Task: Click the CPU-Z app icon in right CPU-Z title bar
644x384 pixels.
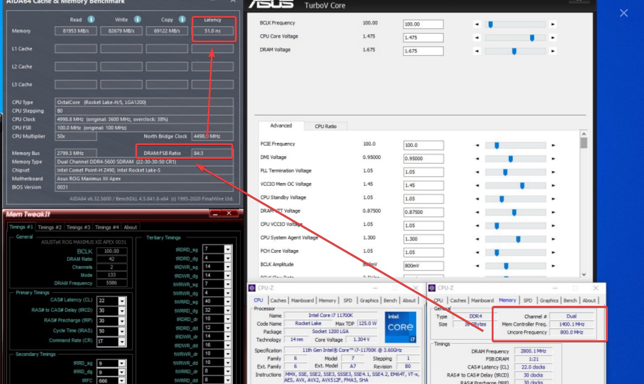Action: tap(432, 288)
